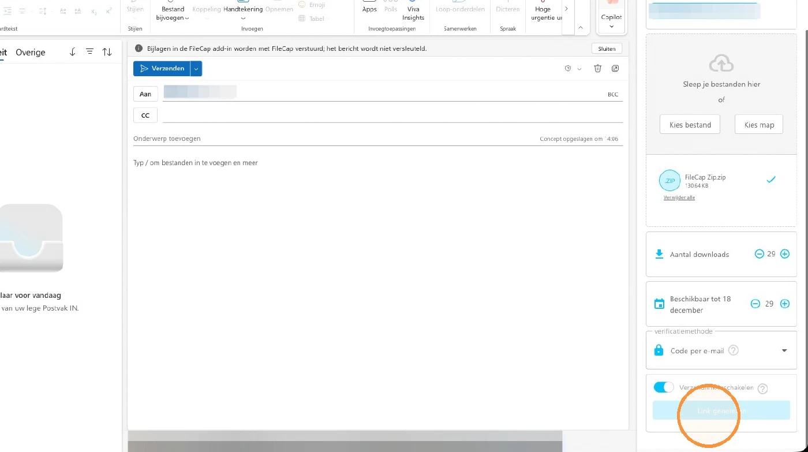
Task: Open the mail list filter icon
Action: (90, 52)
